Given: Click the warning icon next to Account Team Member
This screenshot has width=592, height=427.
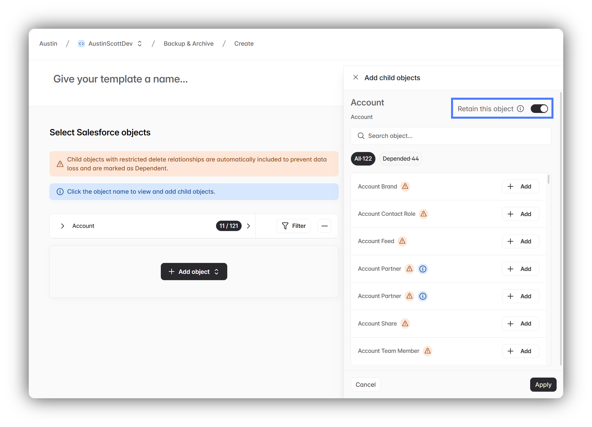Looking at the screenshot, I should tap(427, 351).
